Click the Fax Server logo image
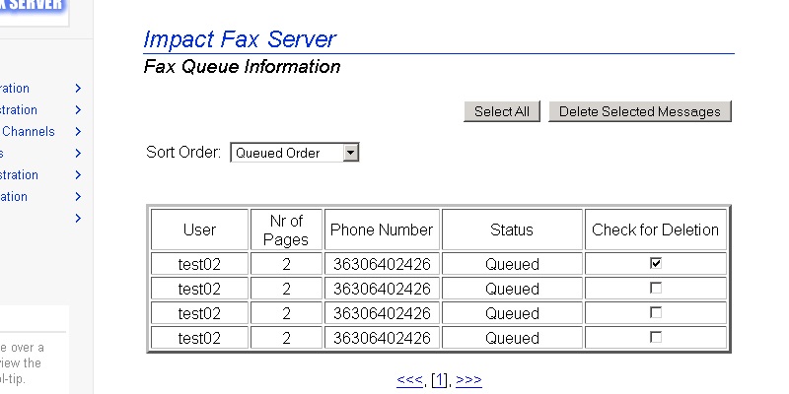Screen dimensions: 789x394 point(35,10)
